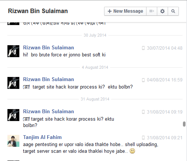Screen dimensions: 187x161
Task: Click Tanjim Al Fahim's profile photo
Action: pos(13,141)
